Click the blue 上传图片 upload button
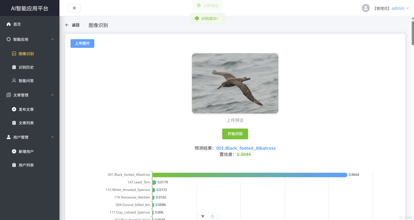414x220 pixels. [82, 43]
